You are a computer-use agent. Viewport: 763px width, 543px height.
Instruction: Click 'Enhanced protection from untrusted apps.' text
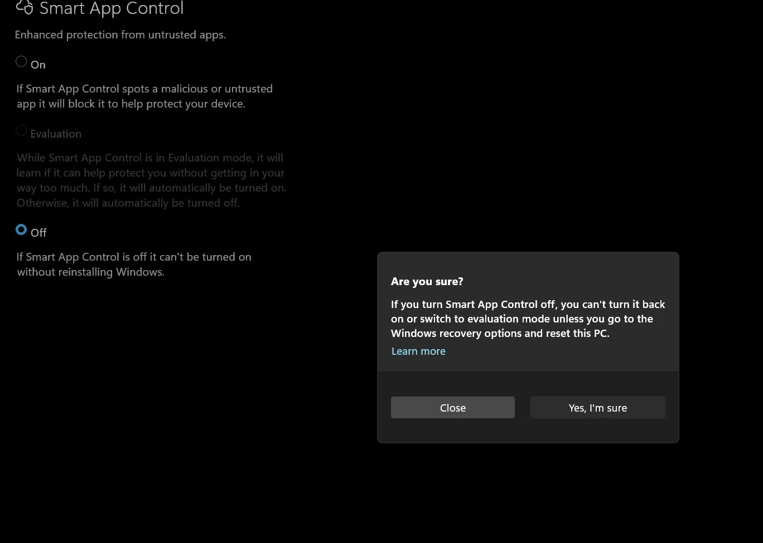(x=120, y=35)
